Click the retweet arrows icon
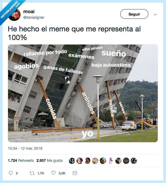 pos(32,173)
